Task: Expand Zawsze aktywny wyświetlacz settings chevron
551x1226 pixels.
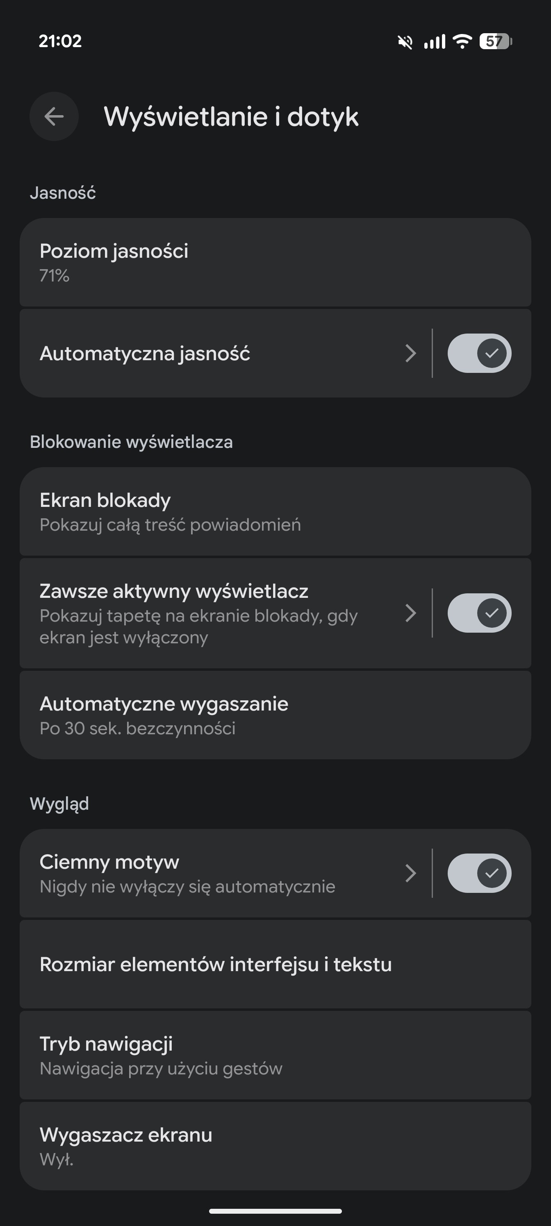Action: pyautogui.click(x=410, y=613)
